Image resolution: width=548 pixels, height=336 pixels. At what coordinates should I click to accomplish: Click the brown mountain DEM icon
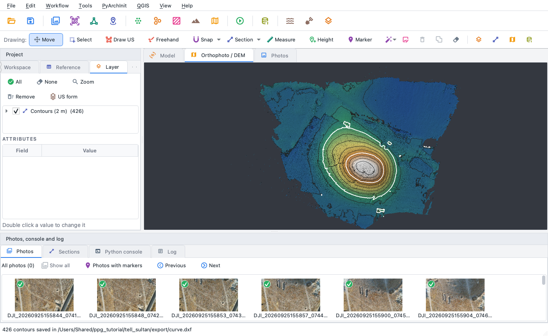click(x=196, y=21)
